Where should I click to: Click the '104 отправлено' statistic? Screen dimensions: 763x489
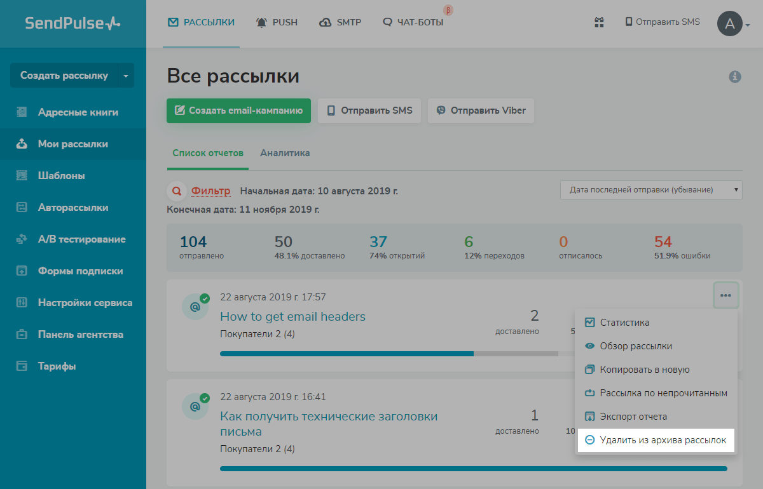(x=202, y=248)
